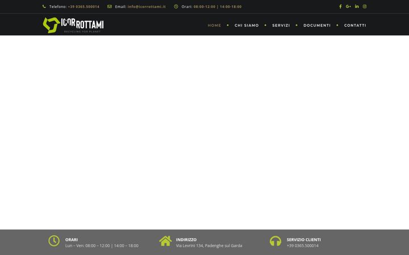The height and width of the screenshot is (255, 409).
Task: Click the clock icon beside Orari in top bar
Action: coord(176,6)
